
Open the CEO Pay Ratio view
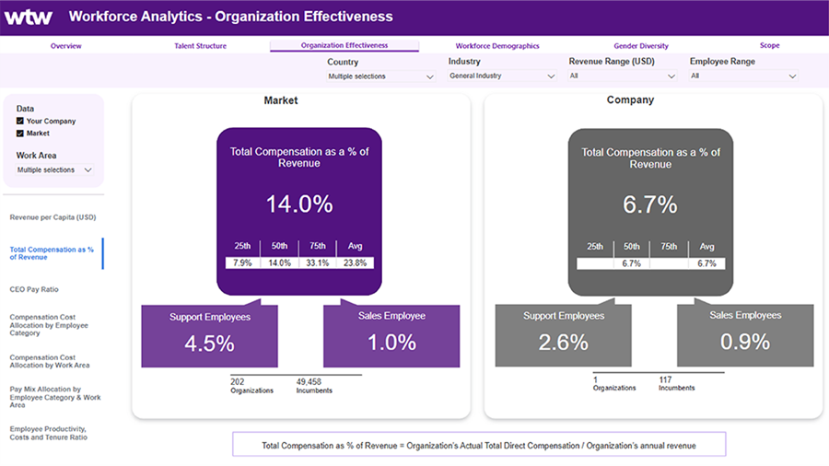[34, 289]
